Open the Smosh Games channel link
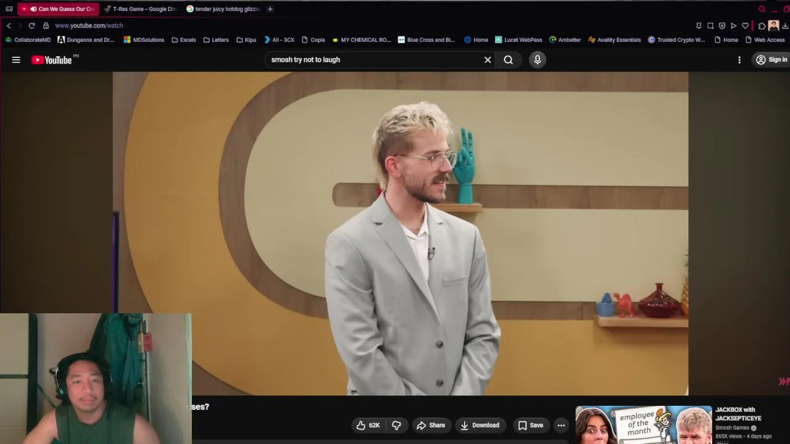Screen dimensions: 790x444 point(732,427)
